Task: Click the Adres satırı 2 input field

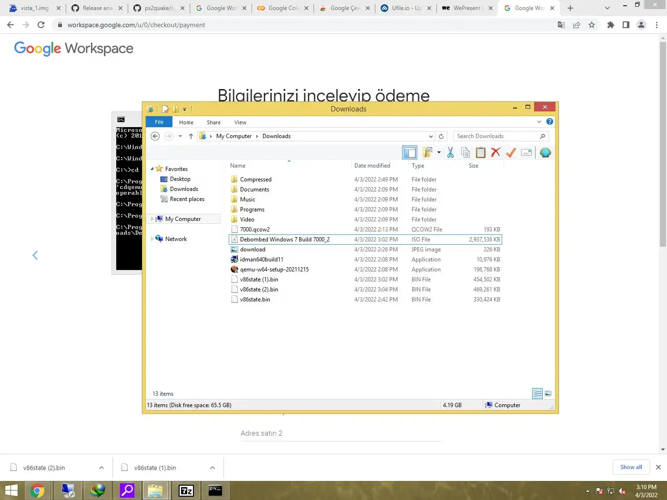Action: pos(341,433)
